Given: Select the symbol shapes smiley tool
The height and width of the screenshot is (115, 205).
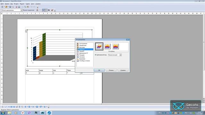Looking at the screenshot, I should (x=29, y=107).
